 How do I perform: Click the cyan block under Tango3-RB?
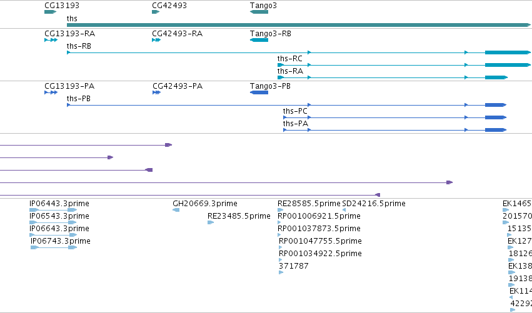click(259, 40)
